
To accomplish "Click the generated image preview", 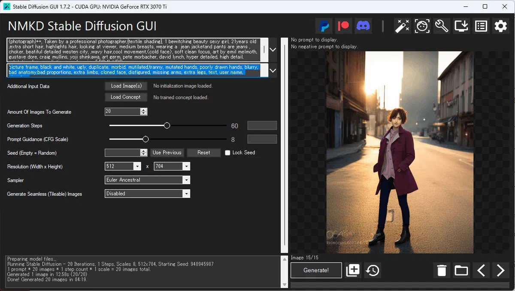I will point(400,152).
